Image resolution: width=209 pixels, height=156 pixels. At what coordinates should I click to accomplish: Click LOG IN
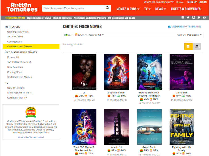point(202,2)
